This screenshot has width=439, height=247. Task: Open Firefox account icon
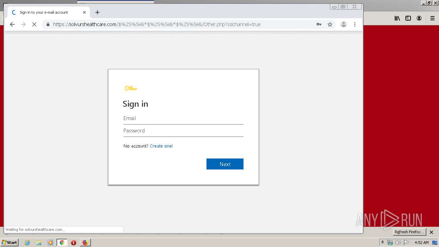click(x=419, y=18)
